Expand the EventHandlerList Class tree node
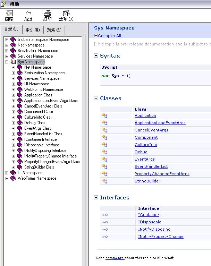Screen dimensions: 211x266 pos(14,134)
